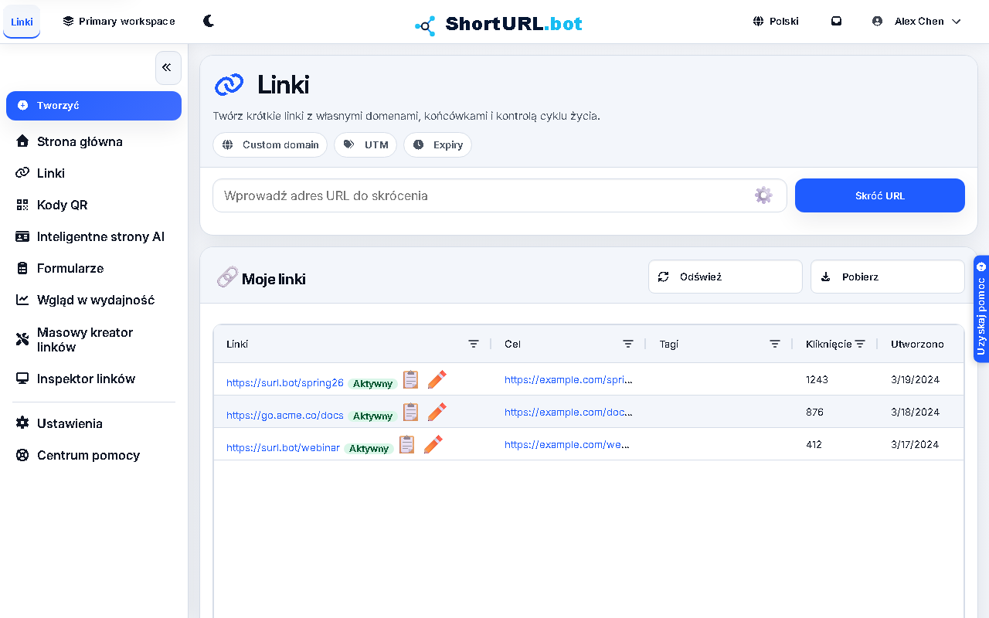
Task: Open Wgląd w wydajność analytics
Action: (93, 300)
